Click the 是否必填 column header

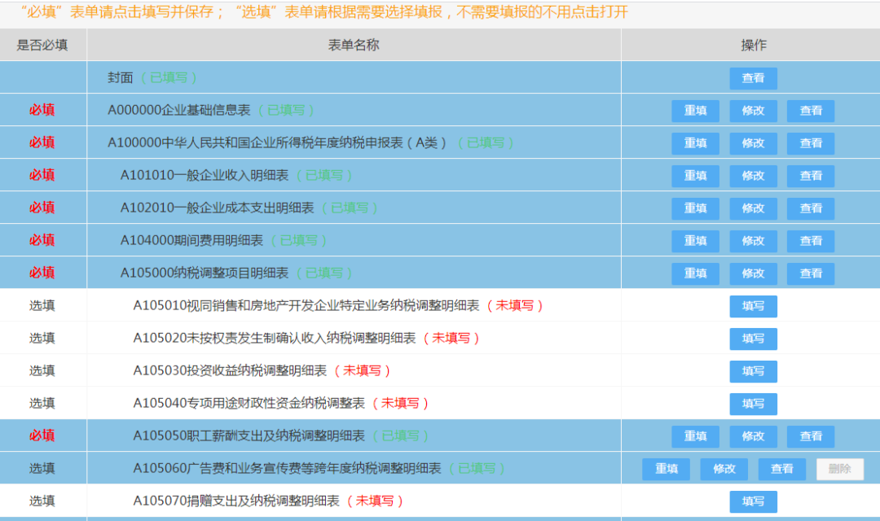(42, 45)
